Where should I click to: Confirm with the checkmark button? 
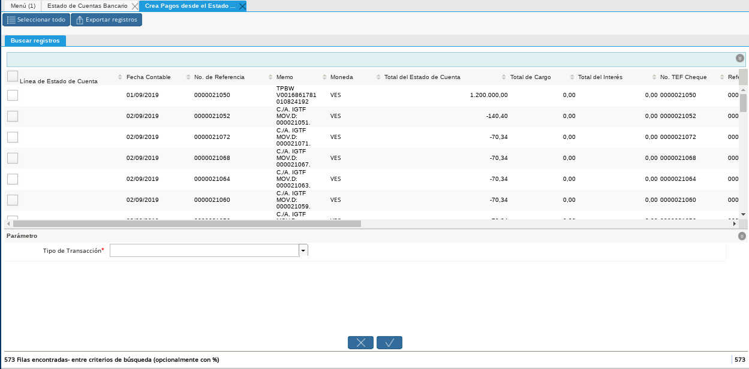(389, 343)
